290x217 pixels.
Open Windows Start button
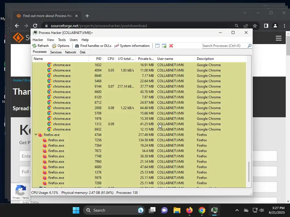pyautogui.click(x=76, y=210)
